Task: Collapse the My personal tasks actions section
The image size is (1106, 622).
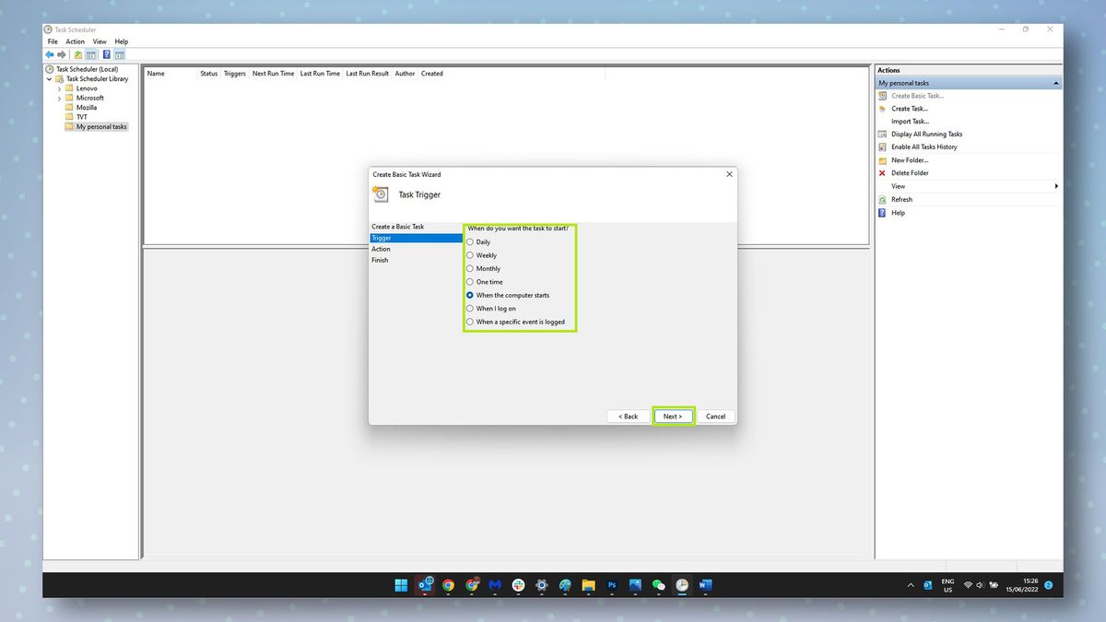Action: [1055, 82]
